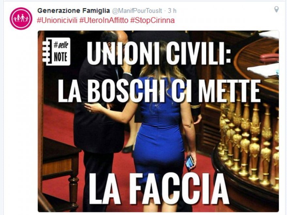Click the location pin icon on tweet

tap(276, 9)
